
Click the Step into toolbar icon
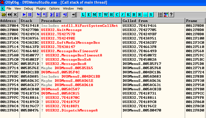(39, 15)
